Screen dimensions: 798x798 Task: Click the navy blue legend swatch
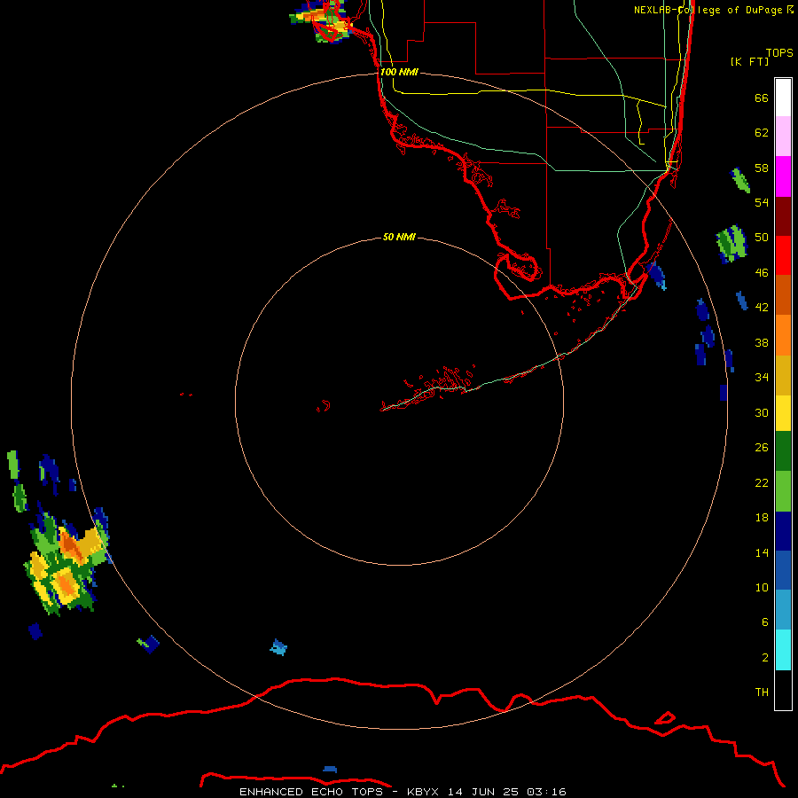783,531
